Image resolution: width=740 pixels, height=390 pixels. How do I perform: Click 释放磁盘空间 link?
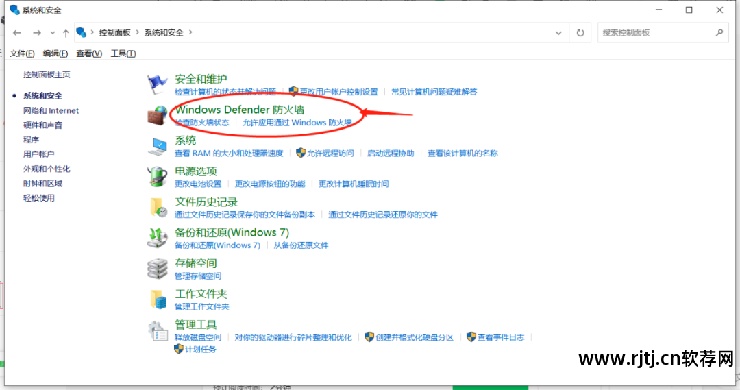[198, 337]
